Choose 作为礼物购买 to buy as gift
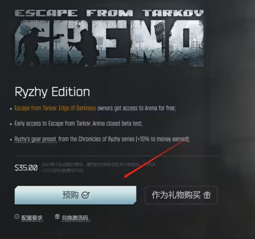Image resolution: width=255 pixels, height=239 pixels. [181, 195]
